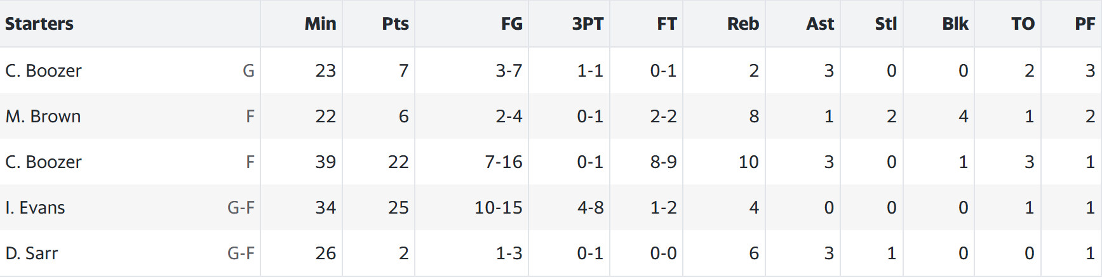Viewport: 1102px width, 277px height.
Task: Click D. Sarr's G-F position label
Action: coord(241,253)
